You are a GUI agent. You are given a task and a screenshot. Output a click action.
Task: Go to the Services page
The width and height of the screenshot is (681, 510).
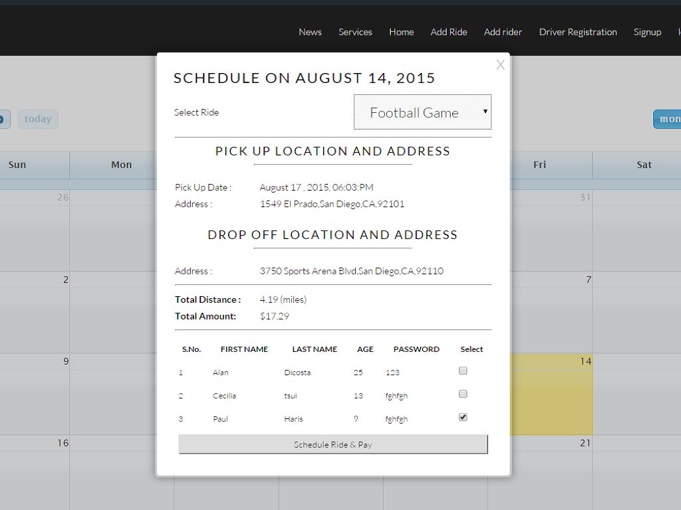(x=355, y=32)
